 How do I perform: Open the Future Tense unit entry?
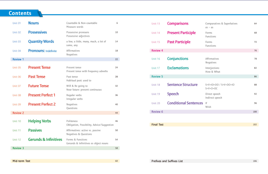39,86
